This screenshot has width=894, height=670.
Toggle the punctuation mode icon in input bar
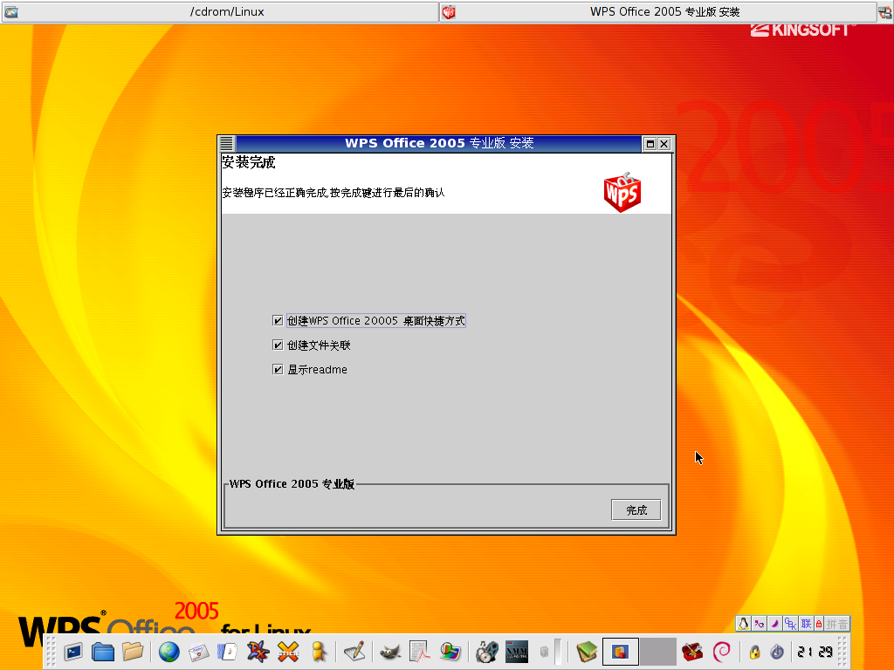759,624
